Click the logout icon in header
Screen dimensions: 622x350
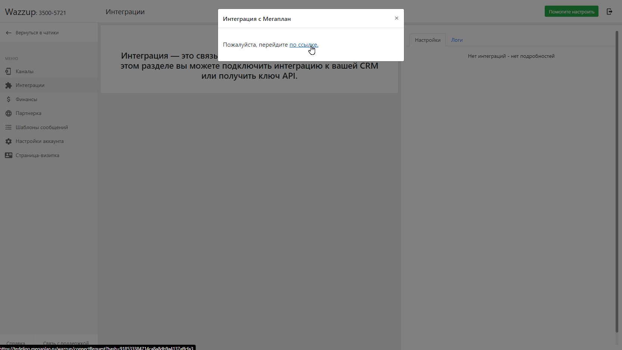click(x=609, y=12)
